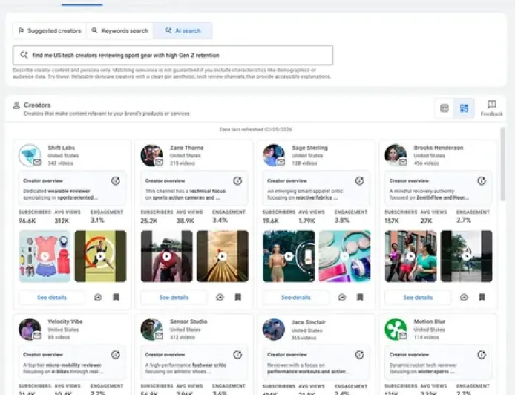Play Sage Sterling headphones video thumbnail
This screenshot has height=395, width=515.
[344, 256]
